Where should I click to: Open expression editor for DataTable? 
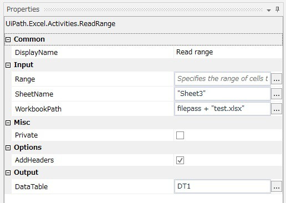tap(277, 186)
